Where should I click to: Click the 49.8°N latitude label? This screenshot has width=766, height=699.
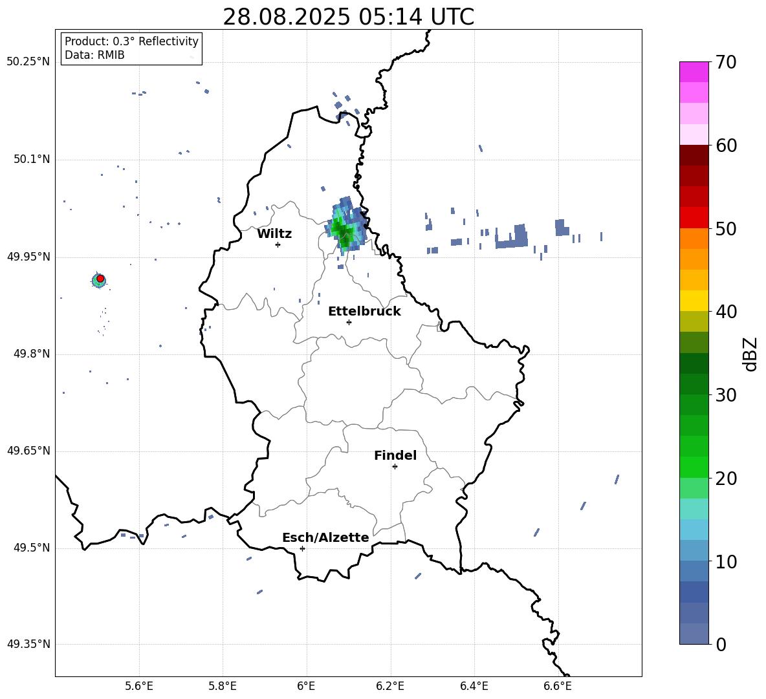pyautogui.click(x=31, y=354)
